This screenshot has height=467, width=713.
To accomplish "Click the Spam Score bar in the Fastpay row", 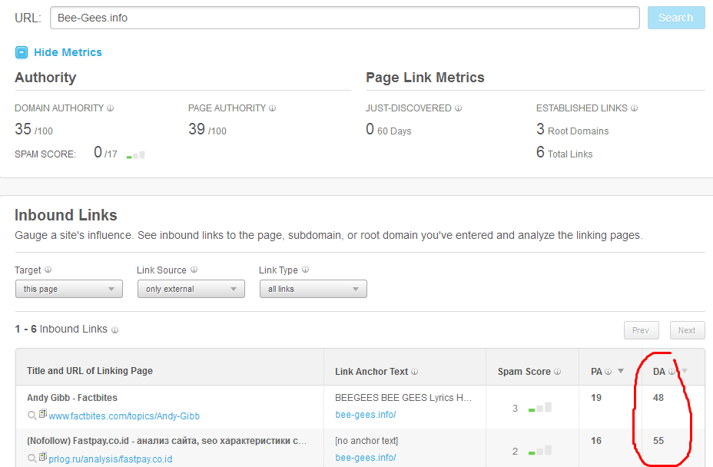I will pyautogui.click(x=540, y=450).
